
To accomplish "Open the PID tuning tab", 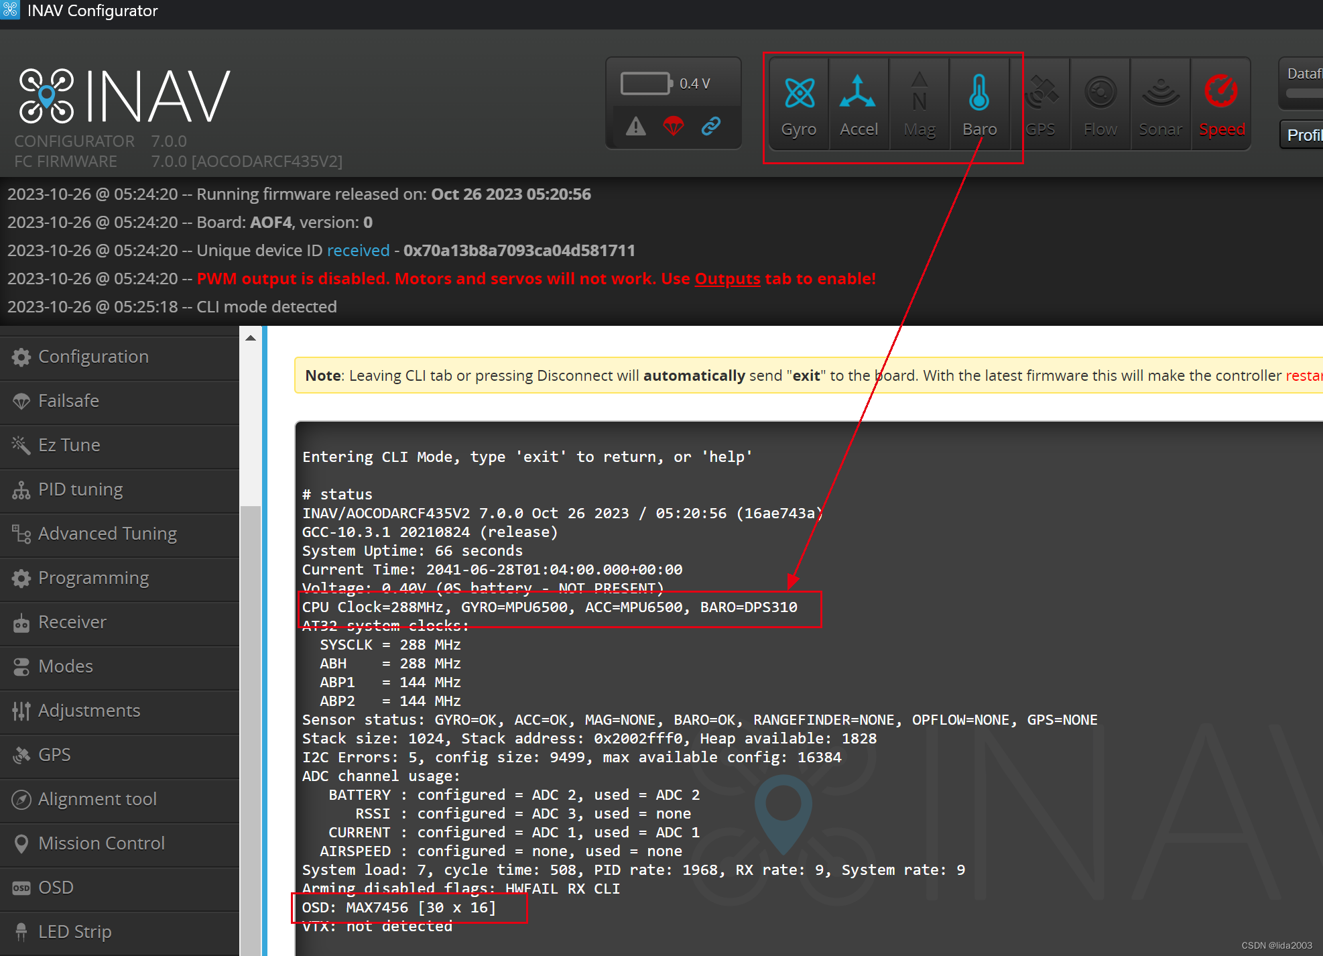I will click(119, 489).
